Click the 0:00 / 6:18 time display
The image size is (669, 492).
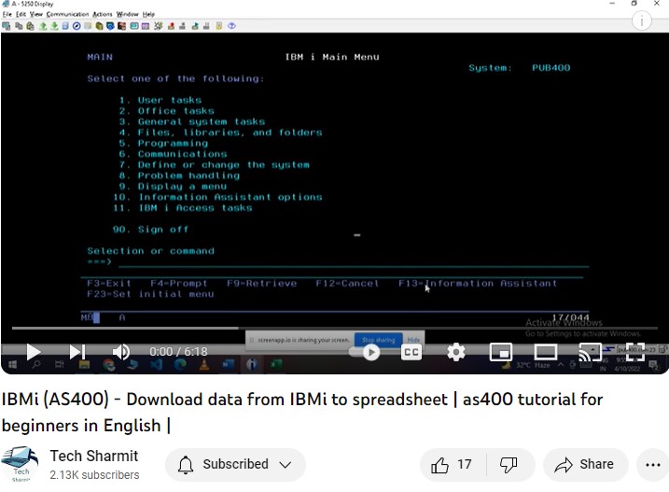point(178,351)
